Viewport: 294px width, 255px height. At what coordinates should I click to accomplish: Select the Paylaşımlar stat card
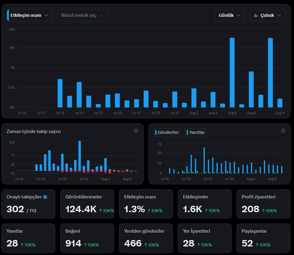pyautogui.click(x=263, y=238)
